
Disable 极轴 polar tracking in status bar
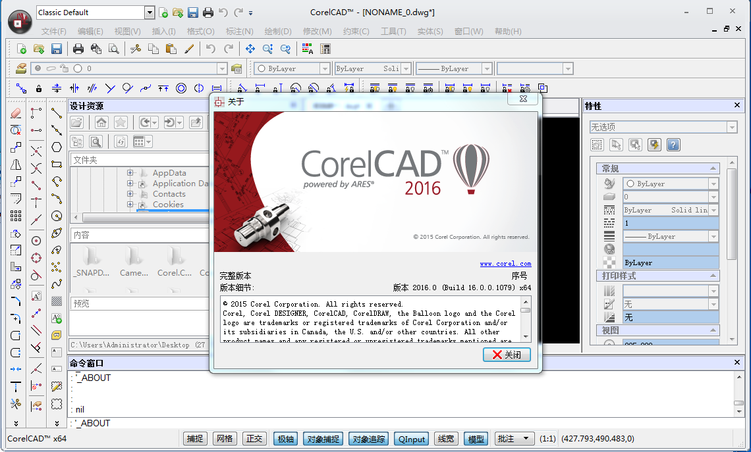286,439
